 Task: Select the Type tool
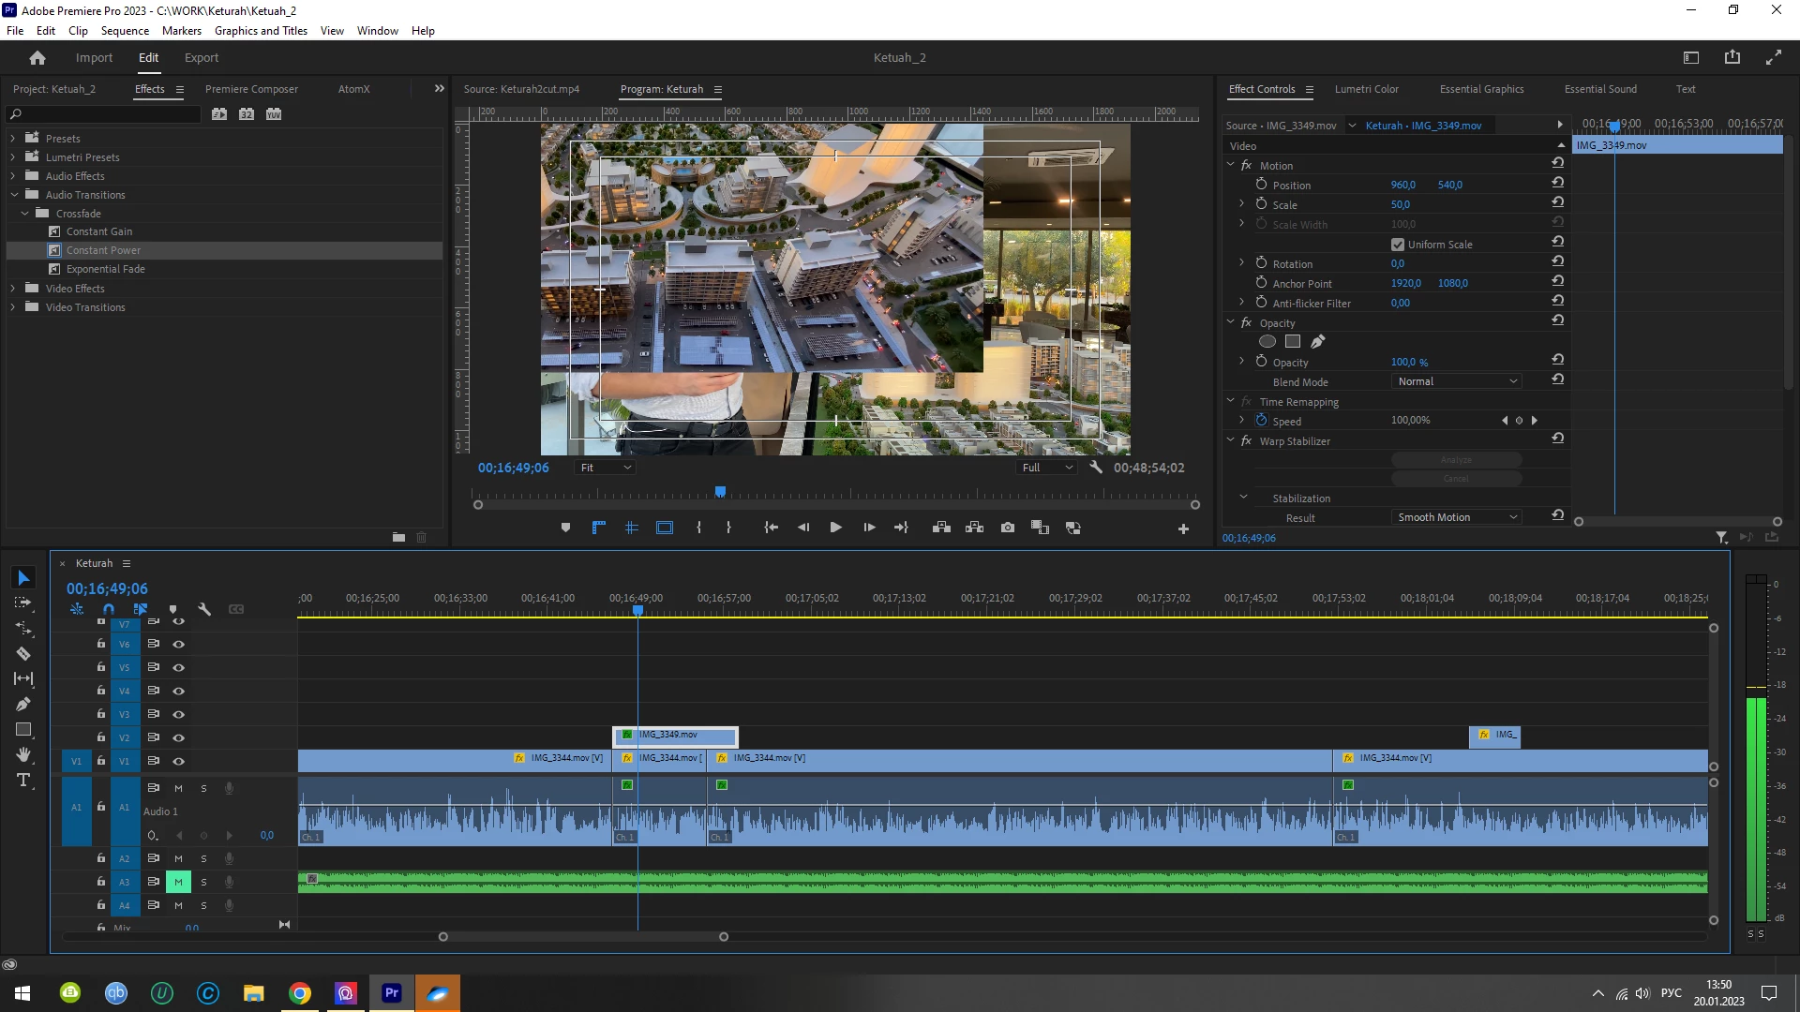click(x=23, y=781)
